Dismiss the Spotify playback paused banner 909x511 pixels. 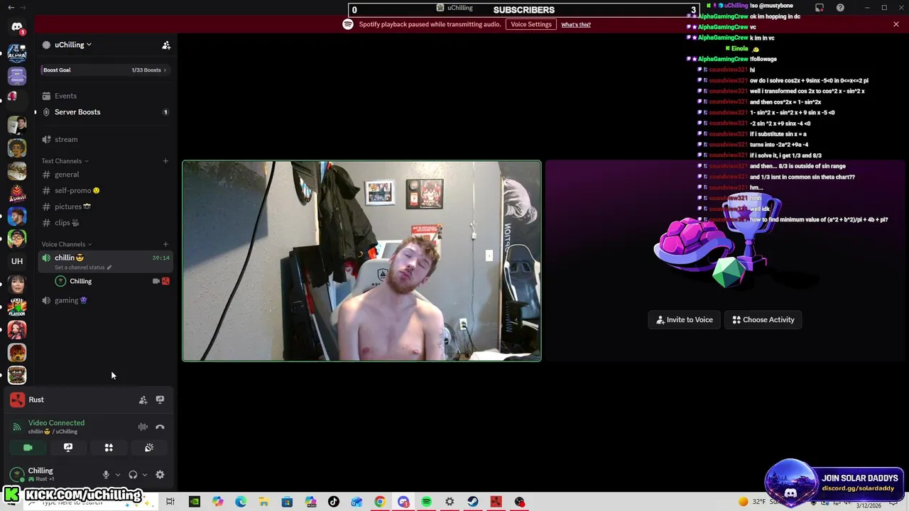pos(896,24)
